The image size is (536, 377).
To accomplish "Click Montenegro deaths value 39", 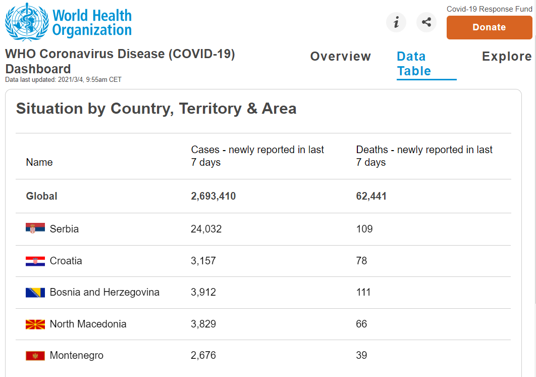I will [x=361, y=355].
